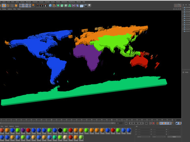Viewport: 190px width, 142px height.
Task: Add a Floor object via grid icon
Action: click(82, 6)
